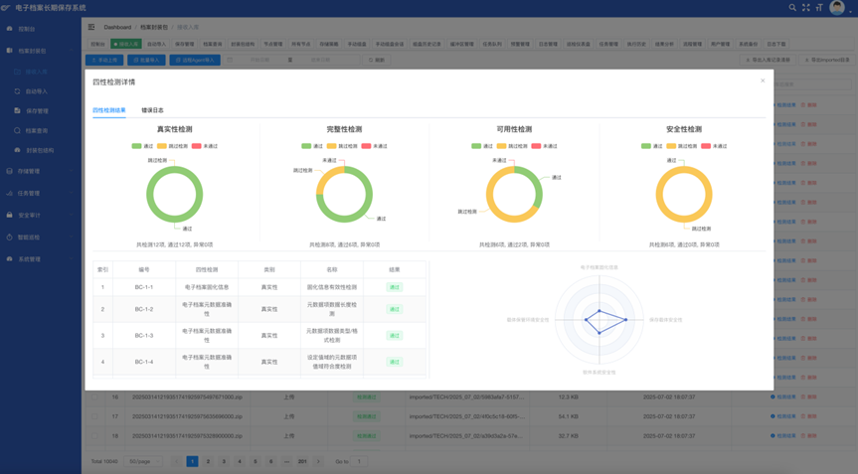
Task: Toggle 未通过 legend in 可用性检测 chart
Action: [x=543, y=146]
